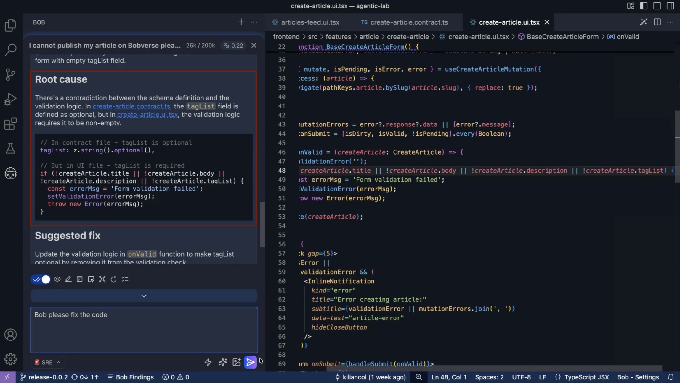Switch to the articles-feed.ui.tsx tab

(x=310, y=22)
